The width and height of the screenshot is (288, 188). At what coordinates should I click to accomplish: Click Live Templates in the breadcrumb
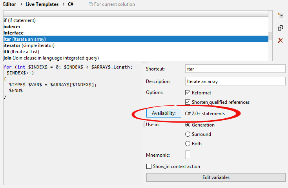[x=42, y=4]
